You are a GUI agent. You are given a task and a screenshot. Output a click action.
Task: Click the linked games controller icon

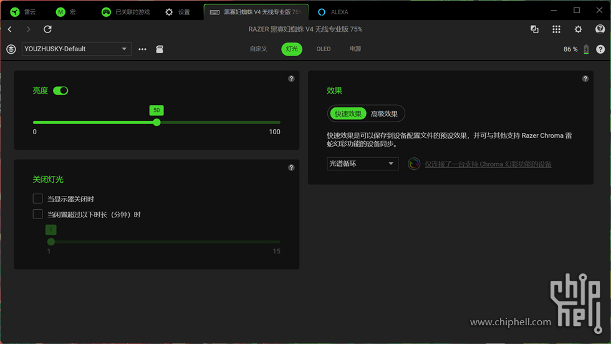point(106,12)
